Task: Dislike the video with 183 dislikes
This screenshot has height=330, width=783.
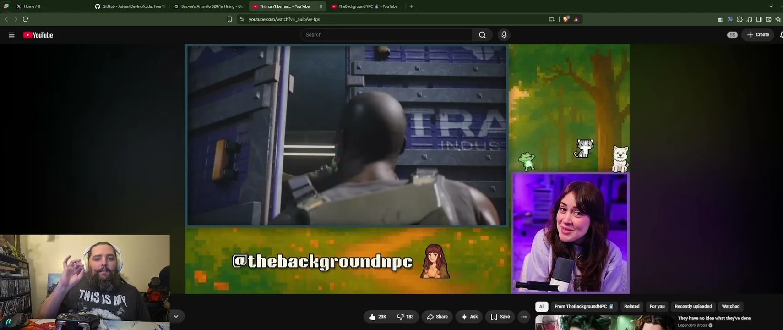Action: click(x=405, y=317)
